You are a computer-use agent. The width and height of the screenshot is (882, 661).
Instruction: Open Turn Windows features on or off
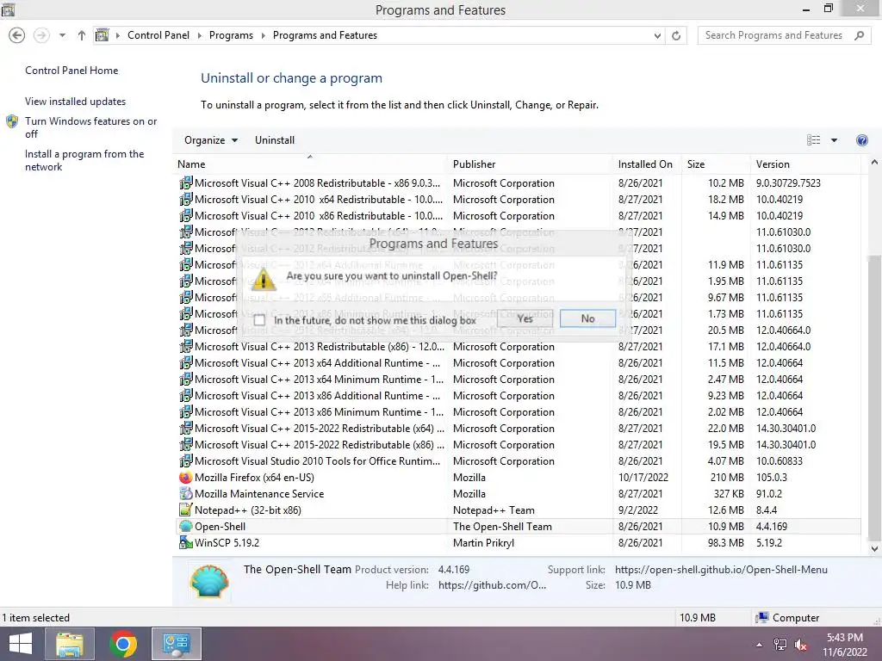(x=90, y=127)
